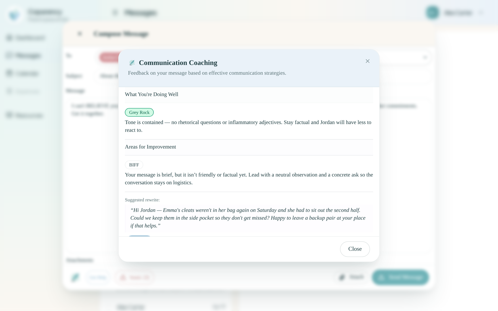This screenshot has height=311, width=498.
Task: Select Dashboard from the sidebar navigation
Action: point(9,38)
